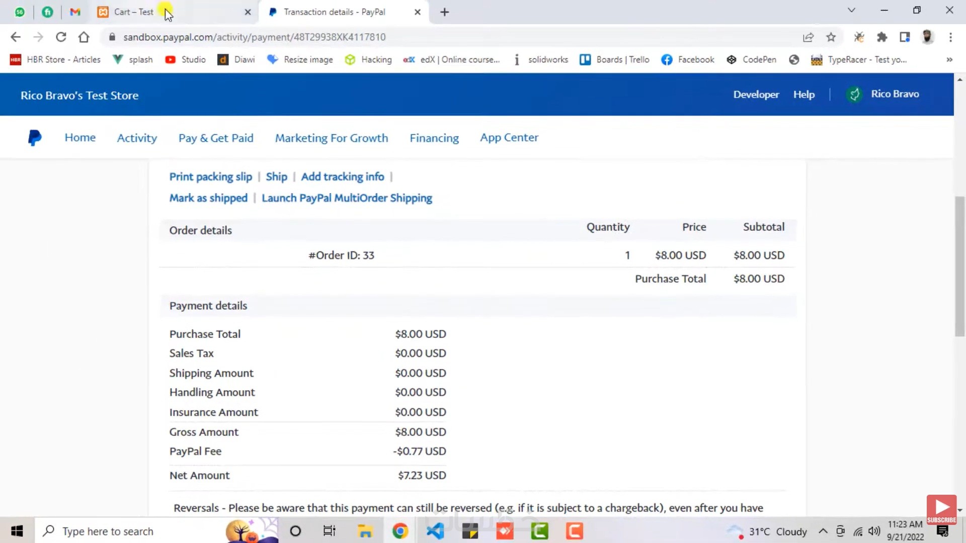Toggle the browser side panel icon
Viewport: 966px width, 543px height.
pyautogui.click(x=905, y=37)
